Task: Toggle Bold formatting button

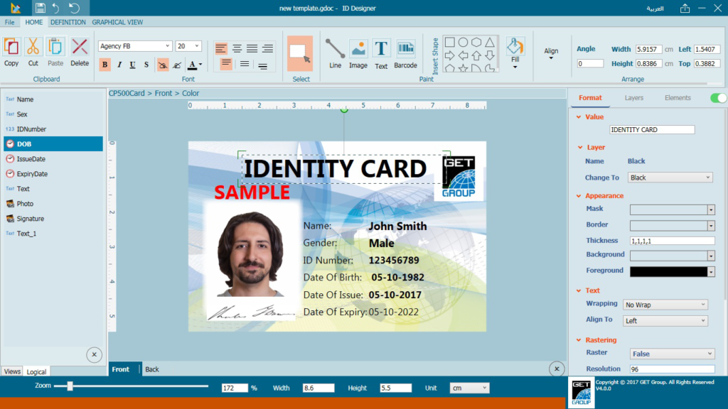Action: [x=105, y=65]
